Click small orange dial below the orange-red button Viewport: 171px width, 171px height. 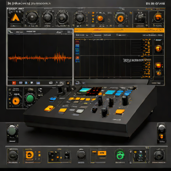[x=159, y=73]
